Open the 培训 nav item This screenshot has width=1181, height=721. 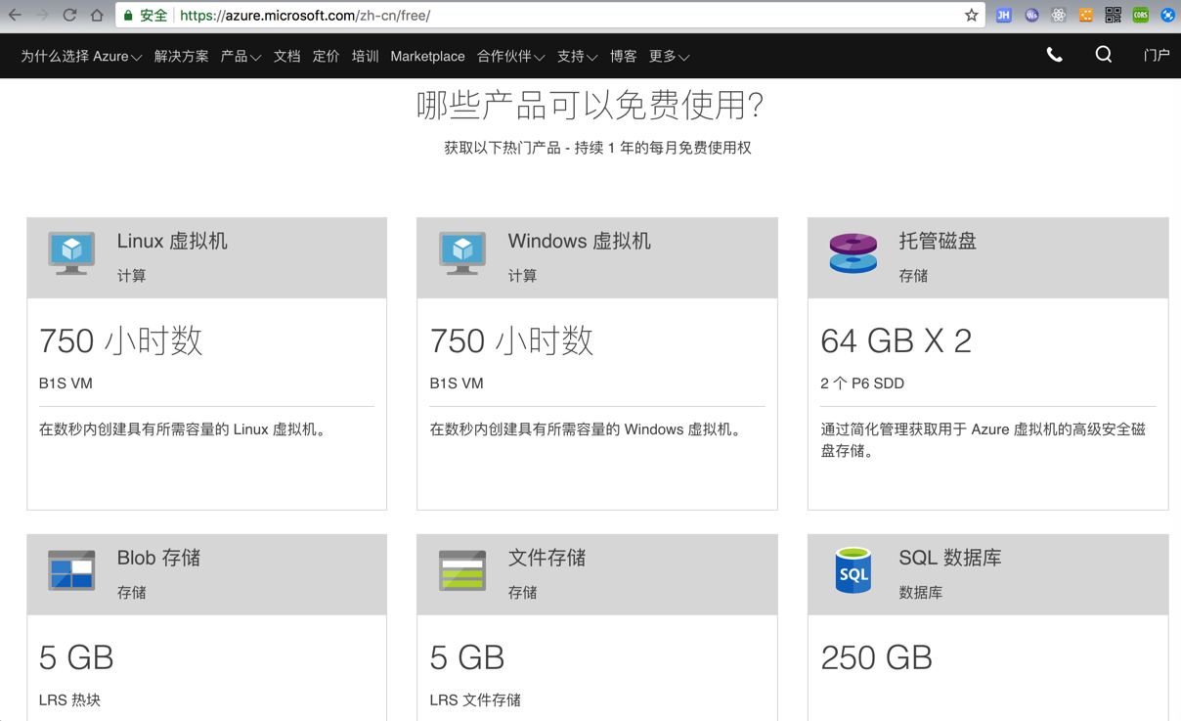(365, 57)
